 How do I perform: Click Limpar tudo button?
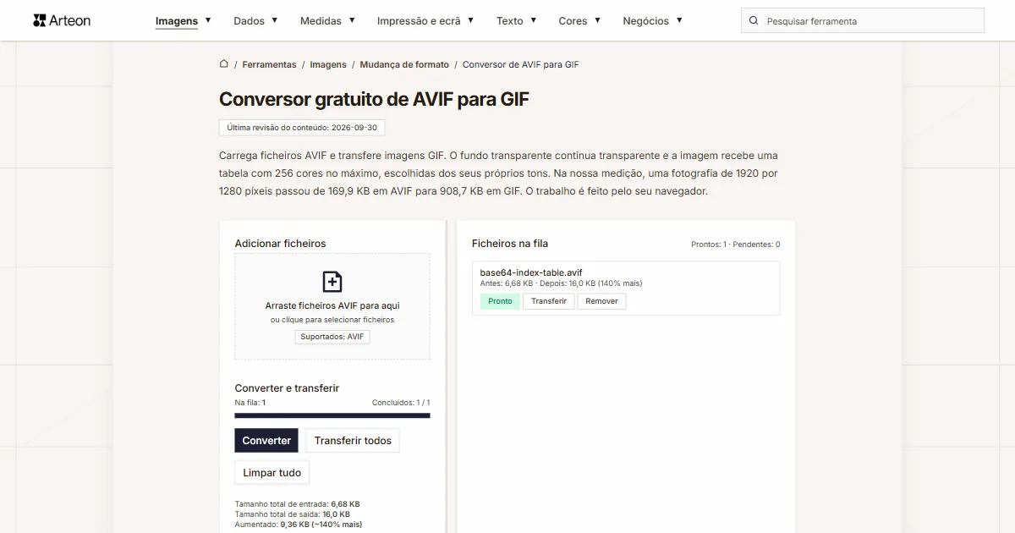point(272,473)
